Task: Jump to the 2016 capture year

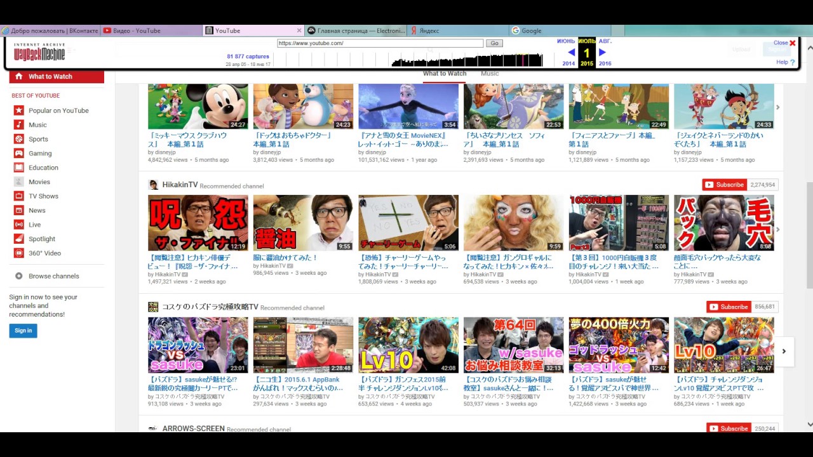Action: [605, 63]
